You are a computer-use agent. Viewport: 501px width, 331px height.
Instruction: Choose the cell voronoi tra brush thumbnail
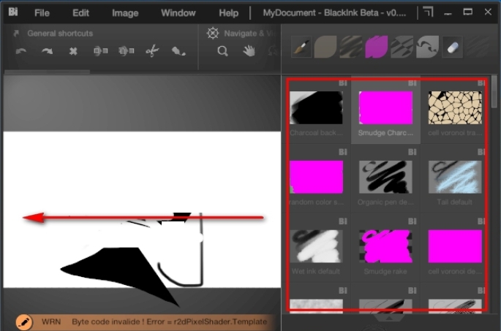point(455,108)
